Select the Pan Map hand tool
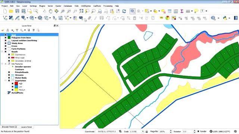The height and width of the screenshot is (134, 239). (x=50, y=11)
